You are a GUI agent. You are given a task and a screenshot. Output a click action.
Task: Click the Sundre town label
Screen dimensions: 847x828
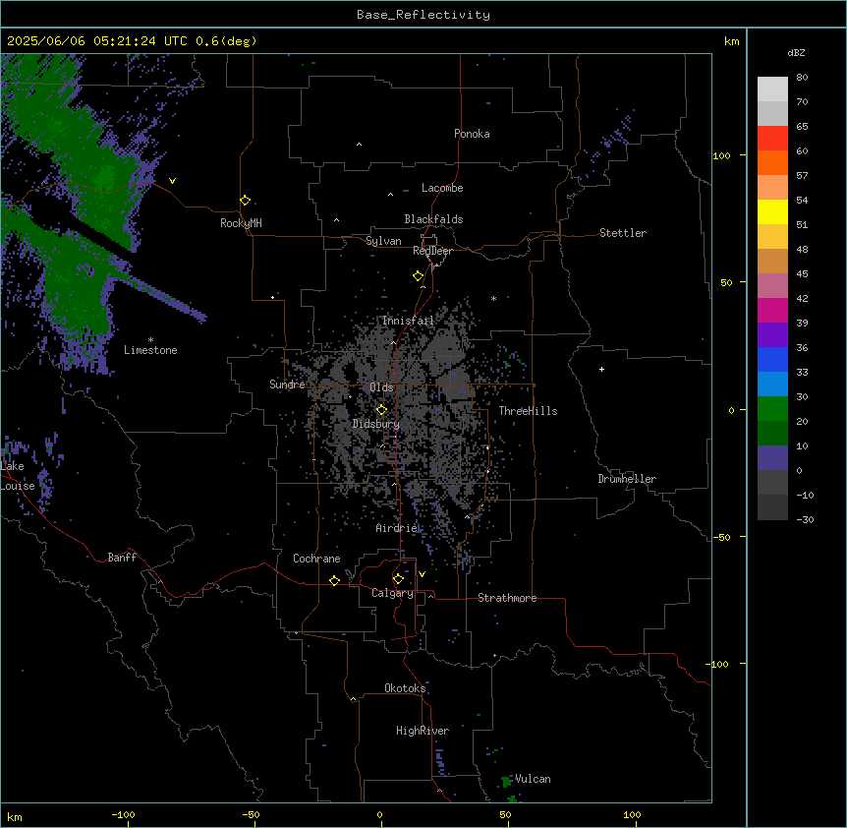tap(287, 384)
